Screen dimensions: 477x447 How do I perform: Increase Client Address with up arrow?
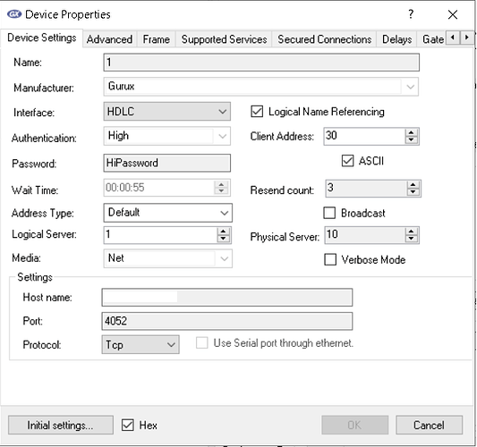[412, 133]
